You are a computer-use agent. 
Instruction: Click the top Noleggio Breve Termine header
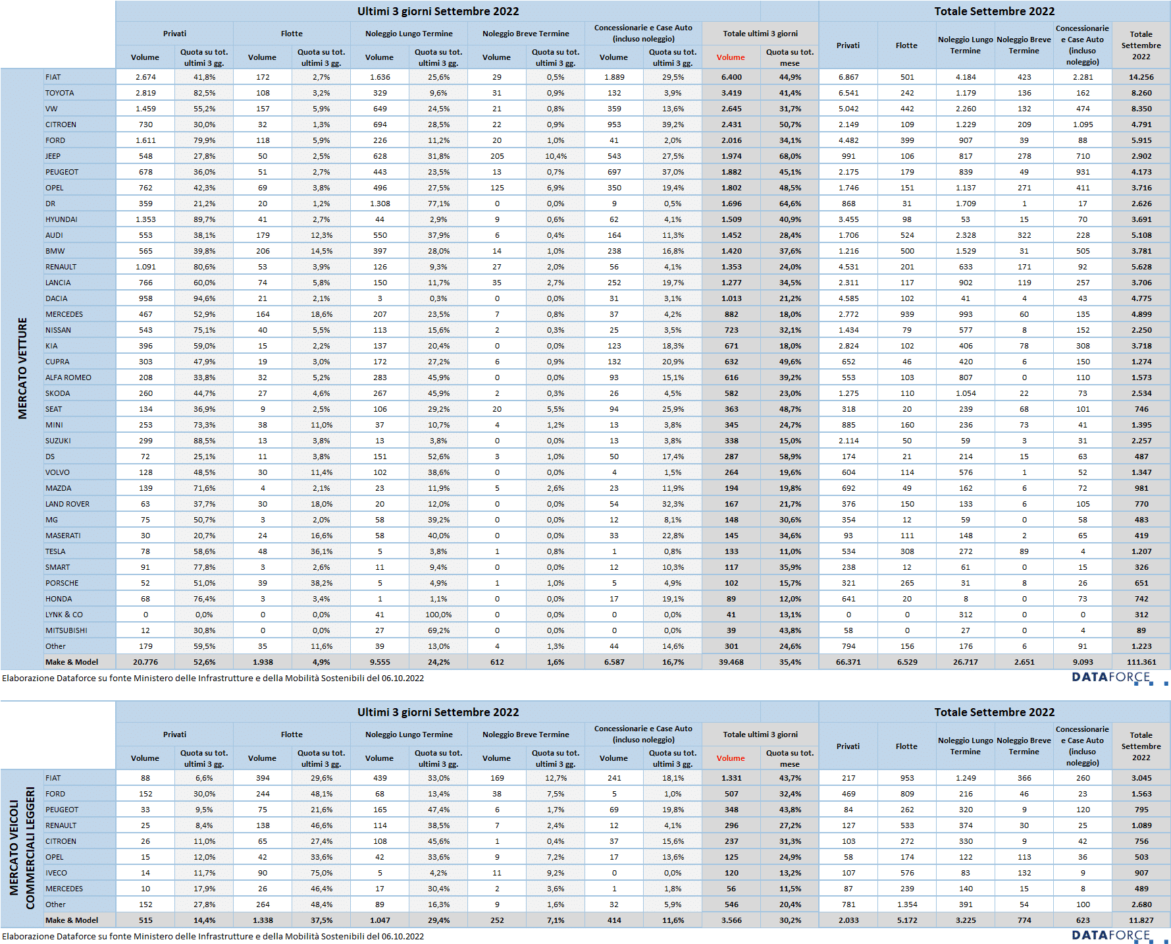pos(526,34)
